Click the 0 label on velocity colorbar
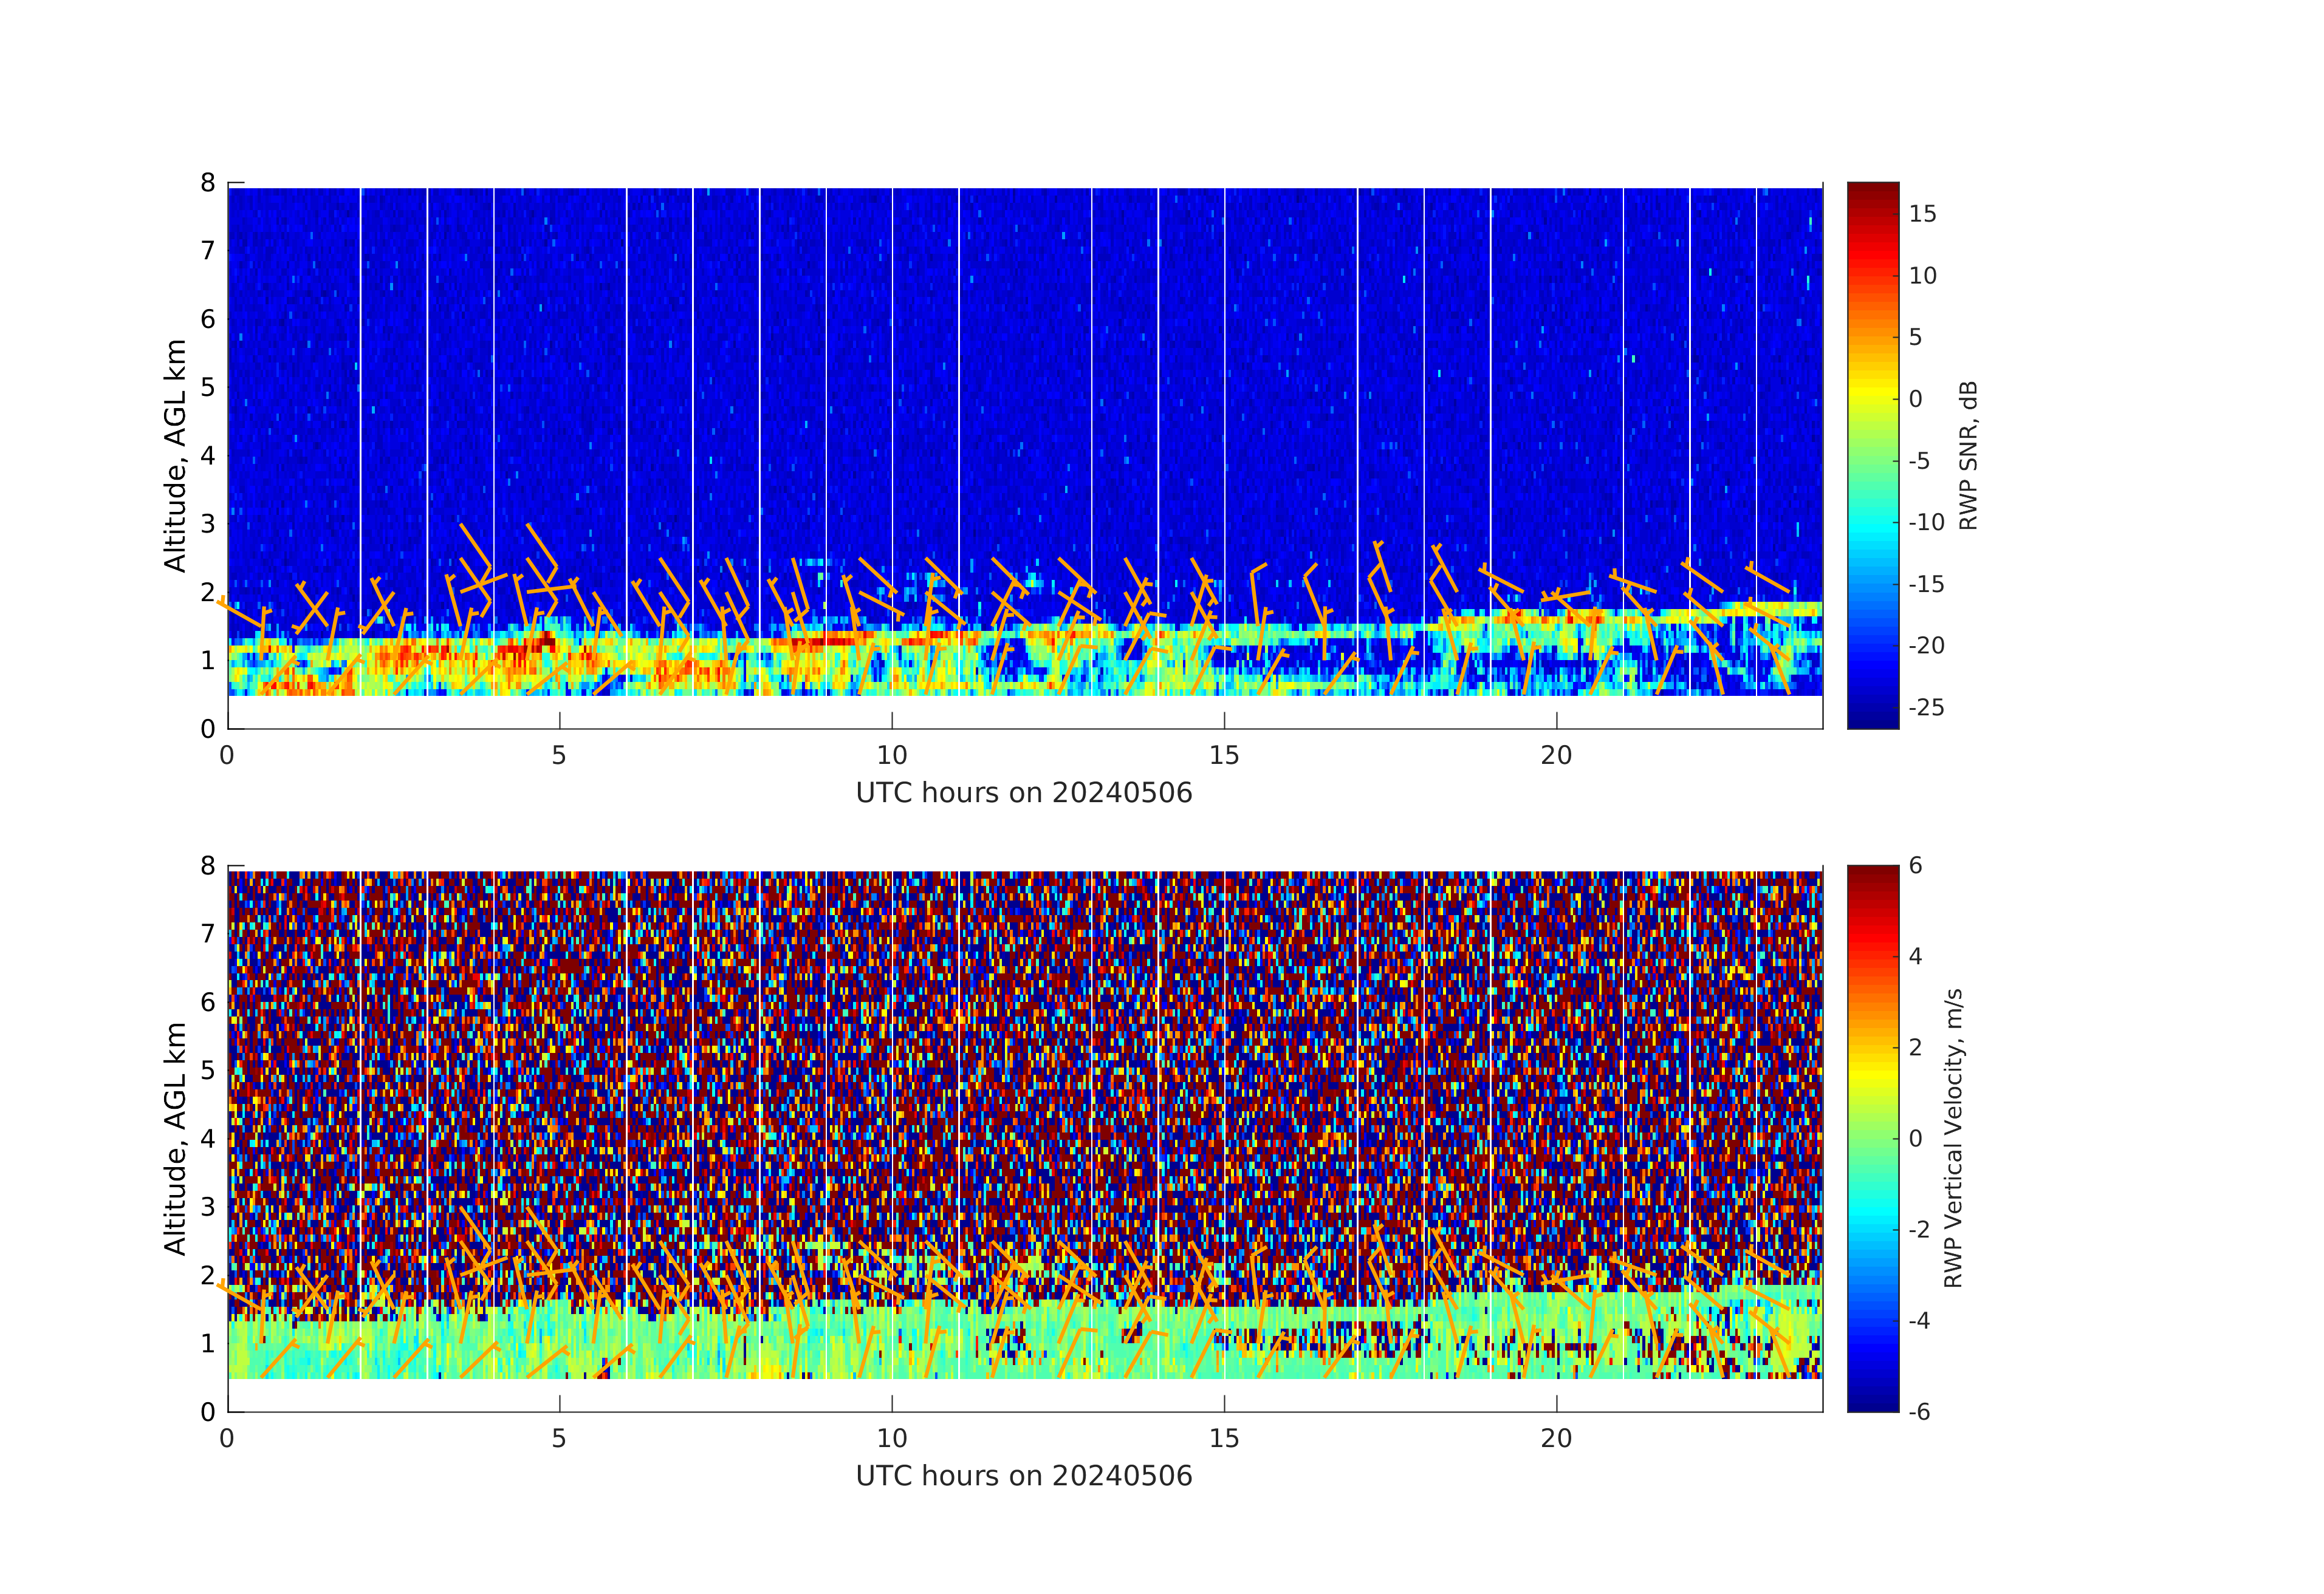 [x=1915, y=1139]
